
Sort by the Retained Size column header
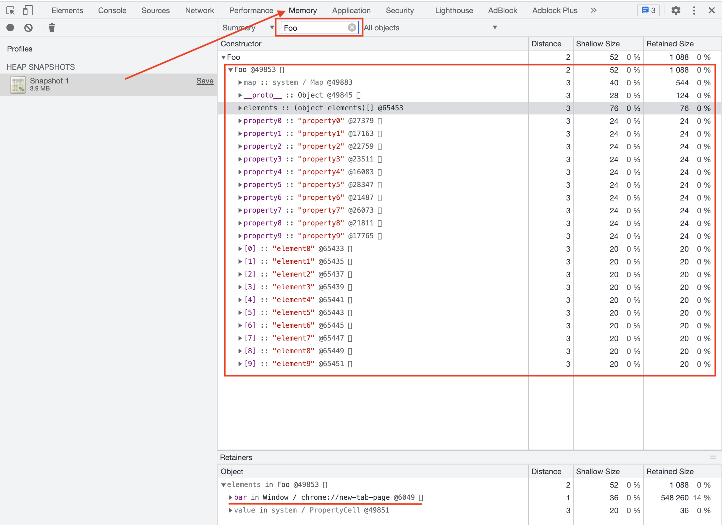click(x=670, y=44)
